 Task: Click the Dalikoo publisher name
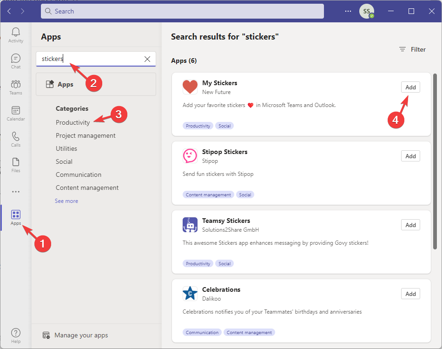coord(211,298)
